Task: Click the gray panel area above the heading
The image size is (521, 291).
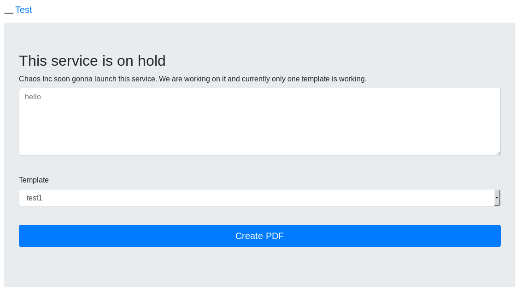Action: pos(259,37)
